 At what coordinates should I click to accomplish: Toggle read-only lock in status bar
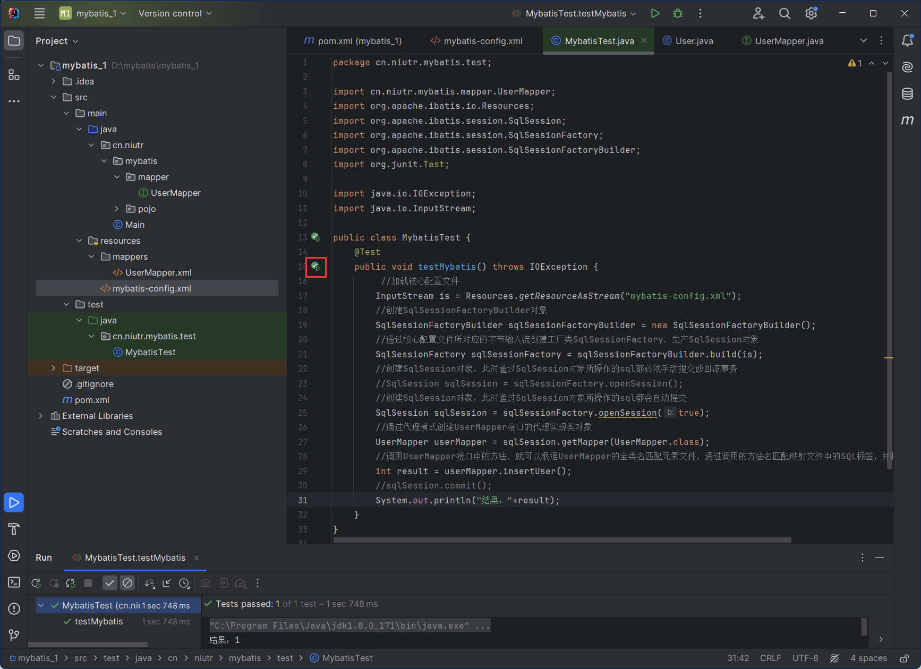coord(903,658)
